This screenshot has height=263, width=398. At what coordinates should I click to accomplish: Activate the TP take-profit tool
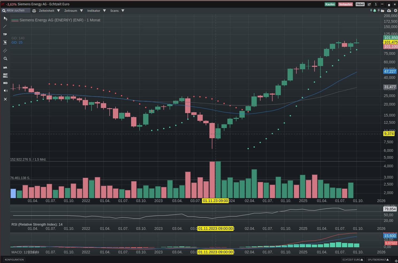point(5,34)
